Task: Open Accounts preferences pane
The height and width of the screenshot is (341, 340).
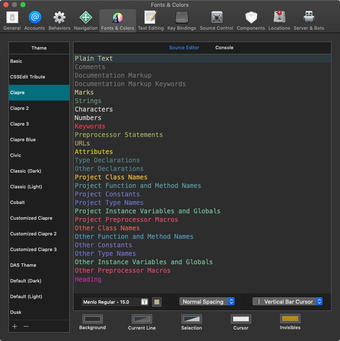Action: (34, 21)
